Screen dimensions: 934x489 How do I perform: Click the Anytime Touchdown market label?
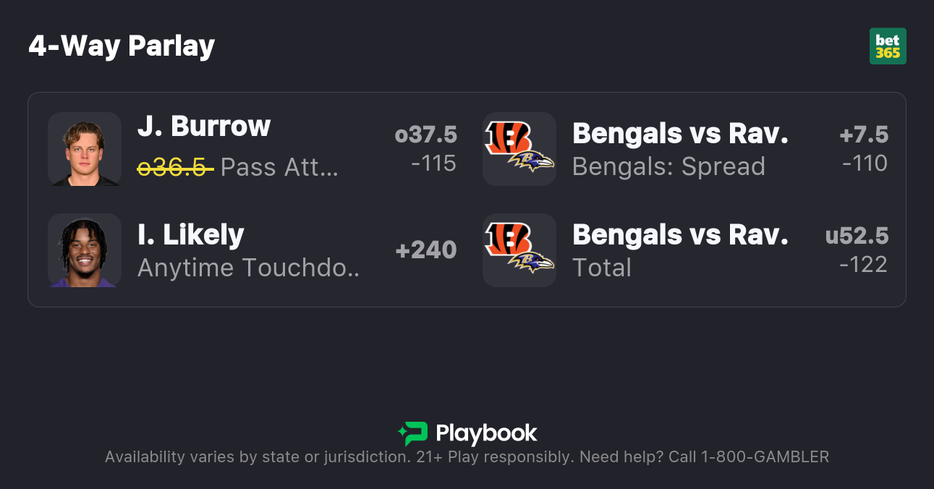coord(248,268)
